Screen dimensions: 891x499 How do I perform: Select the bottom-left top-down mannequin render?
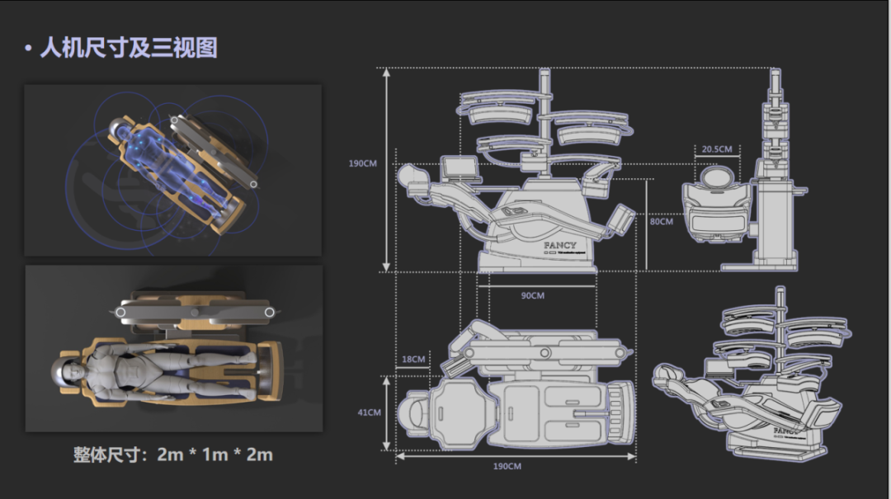click(172, 347)
